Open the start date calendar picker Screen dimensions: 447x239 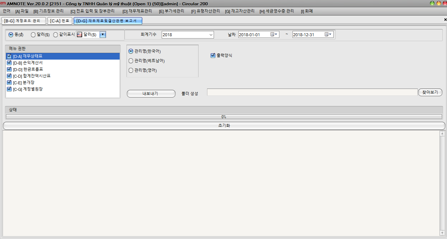(x=274, y=35)
